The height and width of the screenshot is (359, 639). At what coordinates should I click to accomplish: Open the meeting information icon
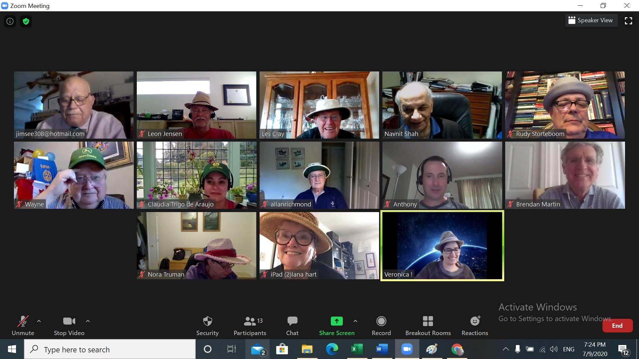[x=10, y=21]
